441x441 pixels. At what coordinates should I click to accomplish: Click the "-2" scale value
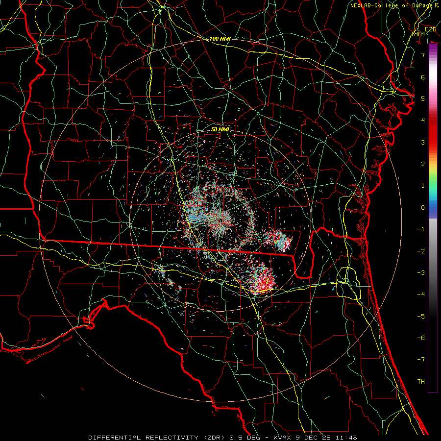pyautogui.click(x=421, y=251)
